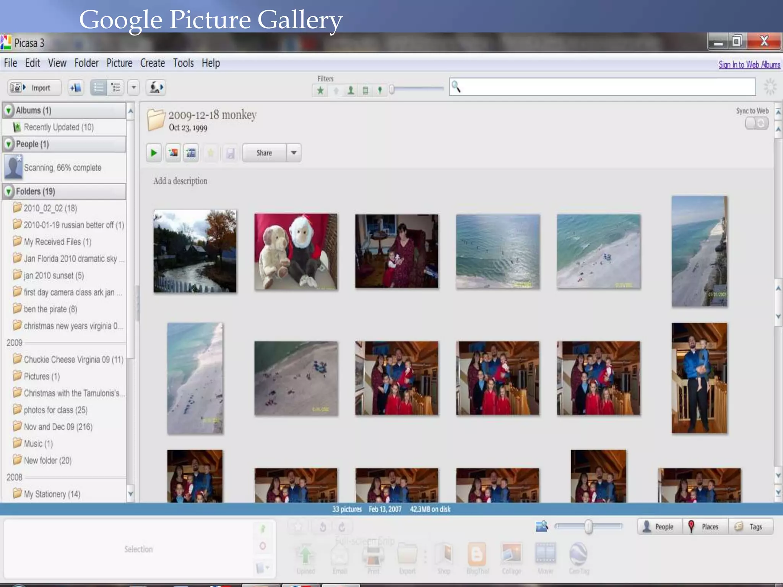Open the File menu
Viewport: 783px width, 587px height.
coord(10,63)
